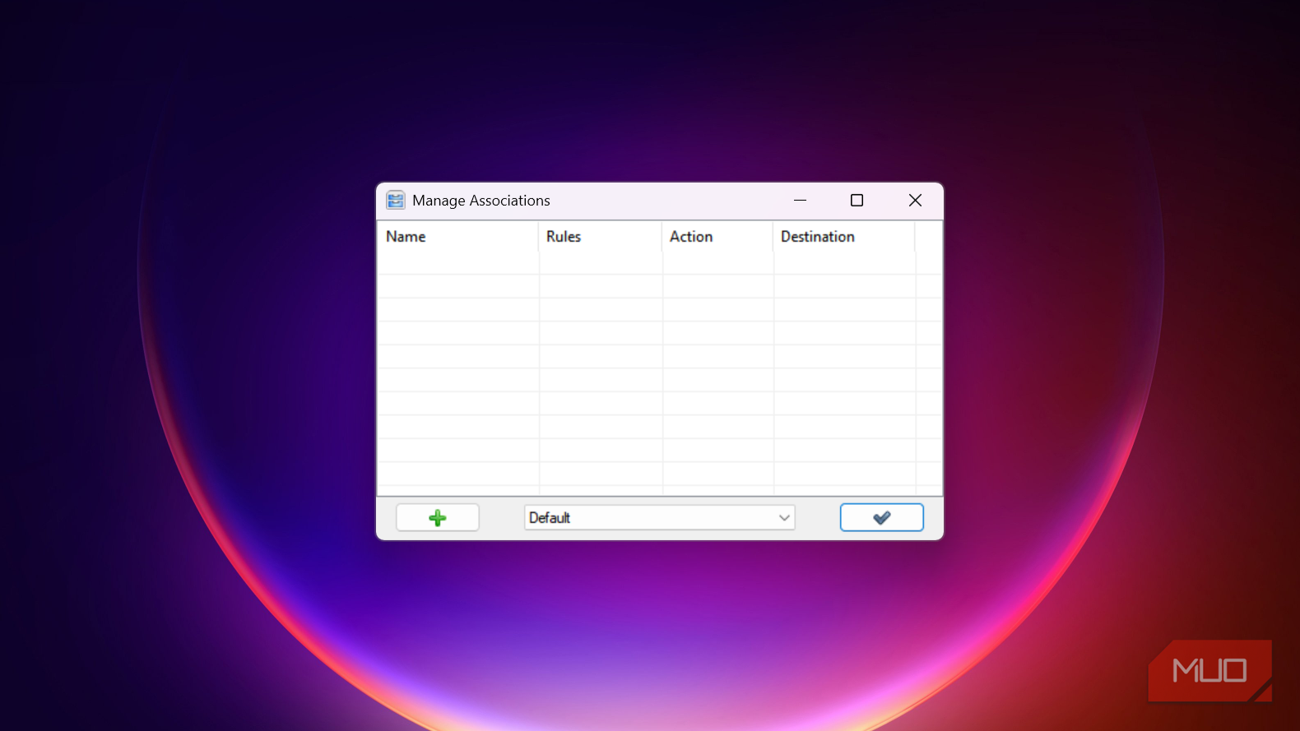Maximize the Manage Associations window
1300x731 pixels.
coord(857,200)
